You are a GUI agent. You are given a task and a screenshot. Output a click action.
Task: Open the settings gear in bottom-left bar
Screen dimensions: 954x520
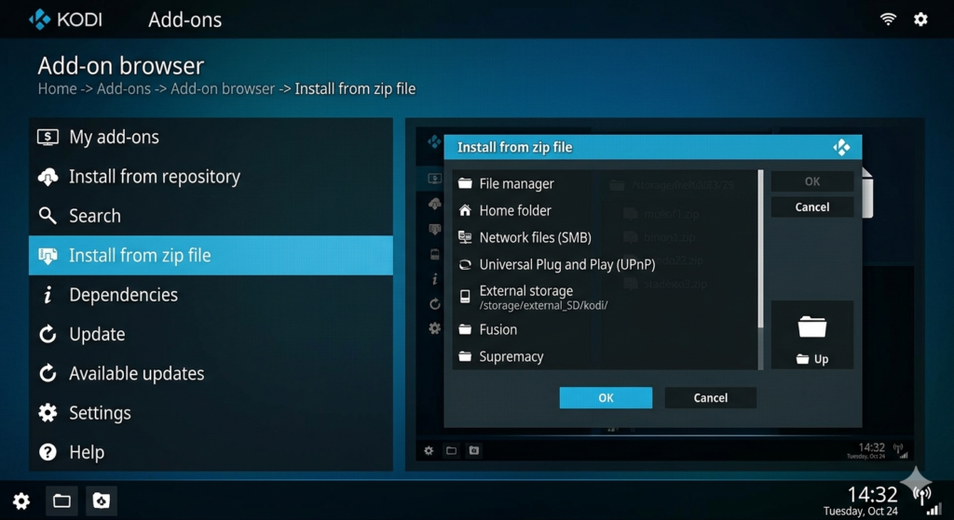[x=21, y=501]
